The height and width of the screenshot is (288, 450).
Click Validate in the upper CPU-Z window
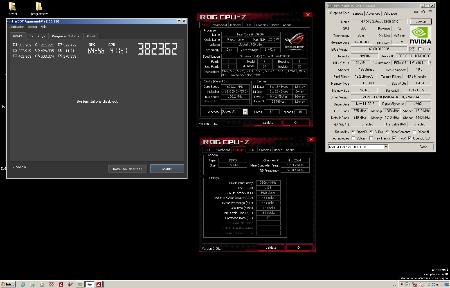(x=268, y=123)
